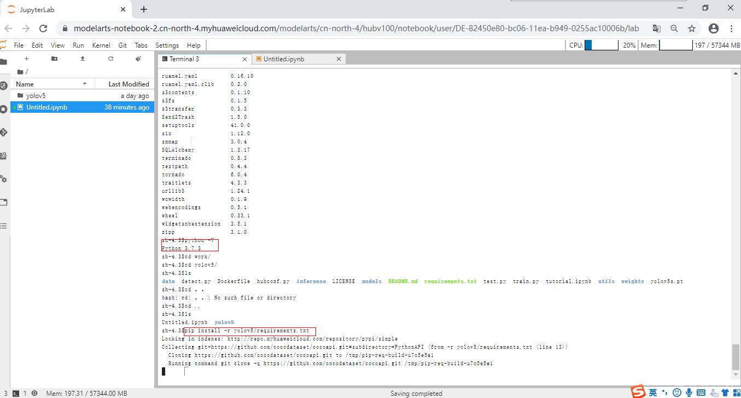Sort files by Last Modified column
The width and height of the screenshot is (741, 398).
click(125, 84)
